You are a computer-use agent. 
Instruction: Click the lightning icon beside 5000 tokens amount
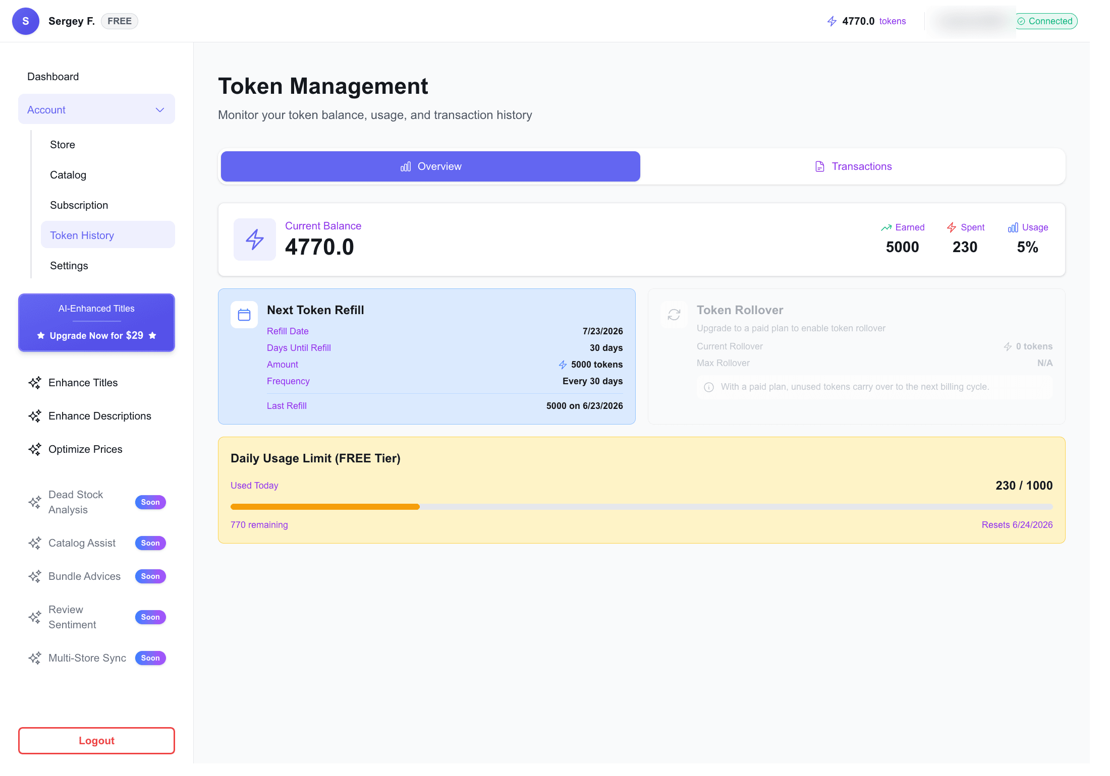563,365
